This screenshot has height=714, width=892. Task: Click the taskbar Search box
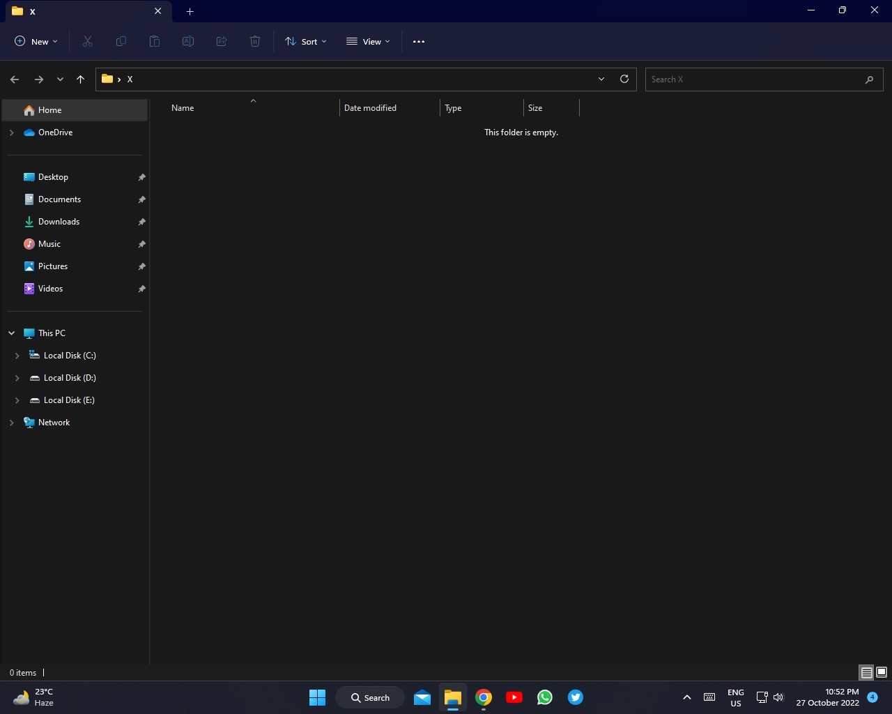pyautogui.click(x=370, y=697)
